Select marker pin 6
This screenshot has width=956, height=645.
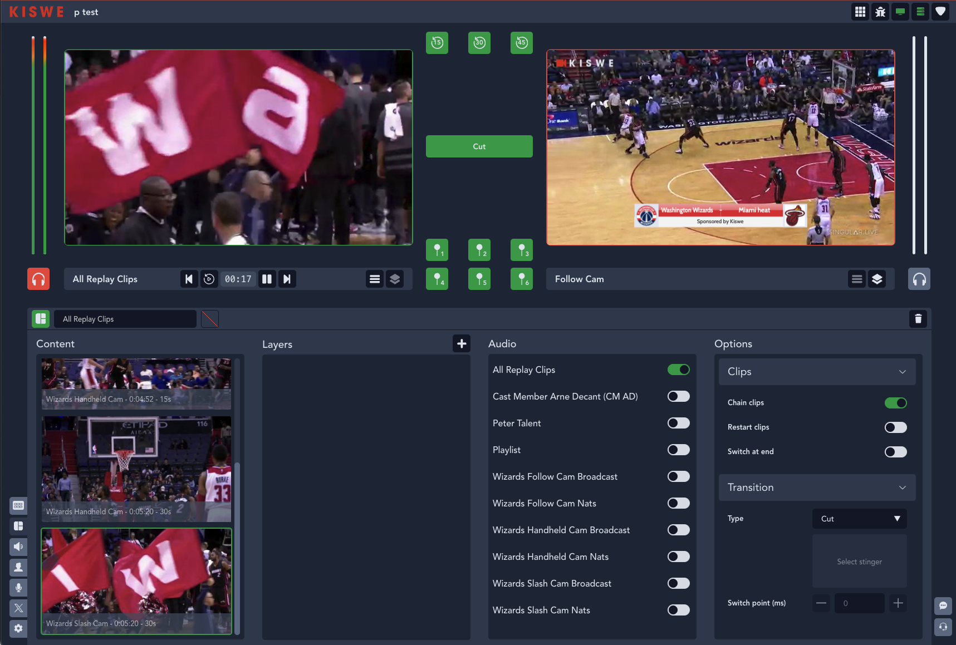[522, 279]
